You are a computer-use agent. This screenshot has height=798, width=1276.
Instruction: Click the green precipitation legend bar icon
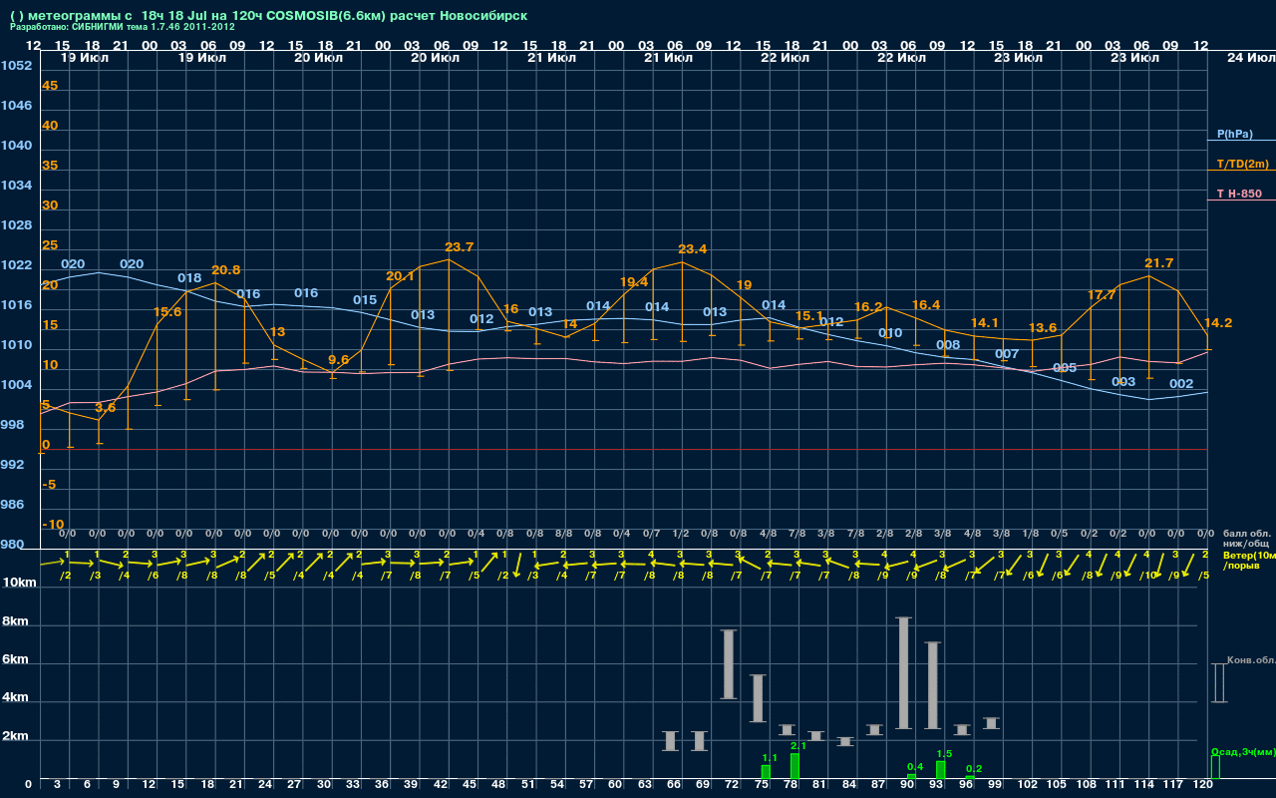click(x=1215, y=767)
